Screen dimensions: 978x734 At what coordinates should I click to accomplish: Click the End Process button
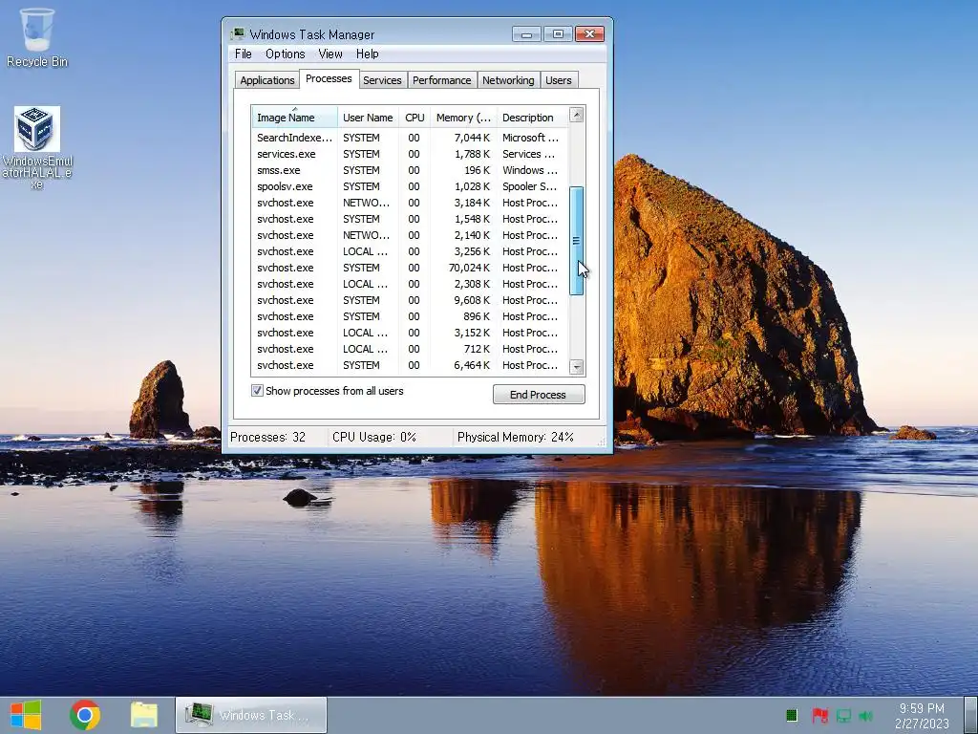tap(539, 395)
